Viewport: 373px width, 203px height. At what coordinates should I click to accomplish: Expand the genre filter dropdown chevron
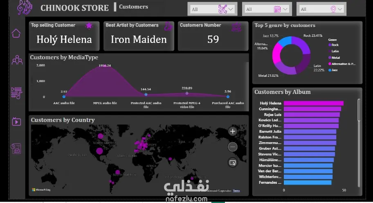pyautogui.click(x=231, y=9)
